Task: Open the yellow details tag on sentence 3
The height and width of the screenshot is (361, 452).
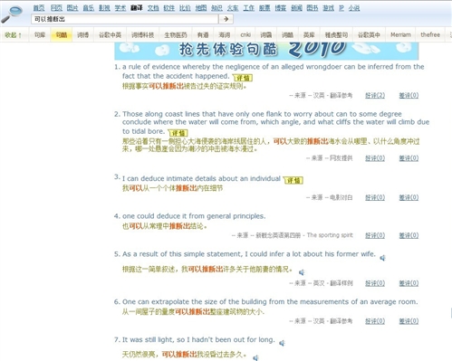Action: tap(293, 180)
